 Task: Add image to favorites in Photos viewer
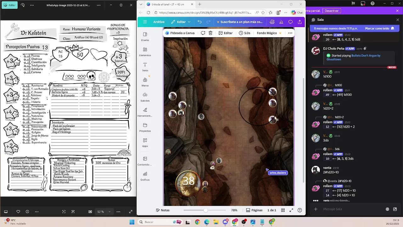(18, 212)
